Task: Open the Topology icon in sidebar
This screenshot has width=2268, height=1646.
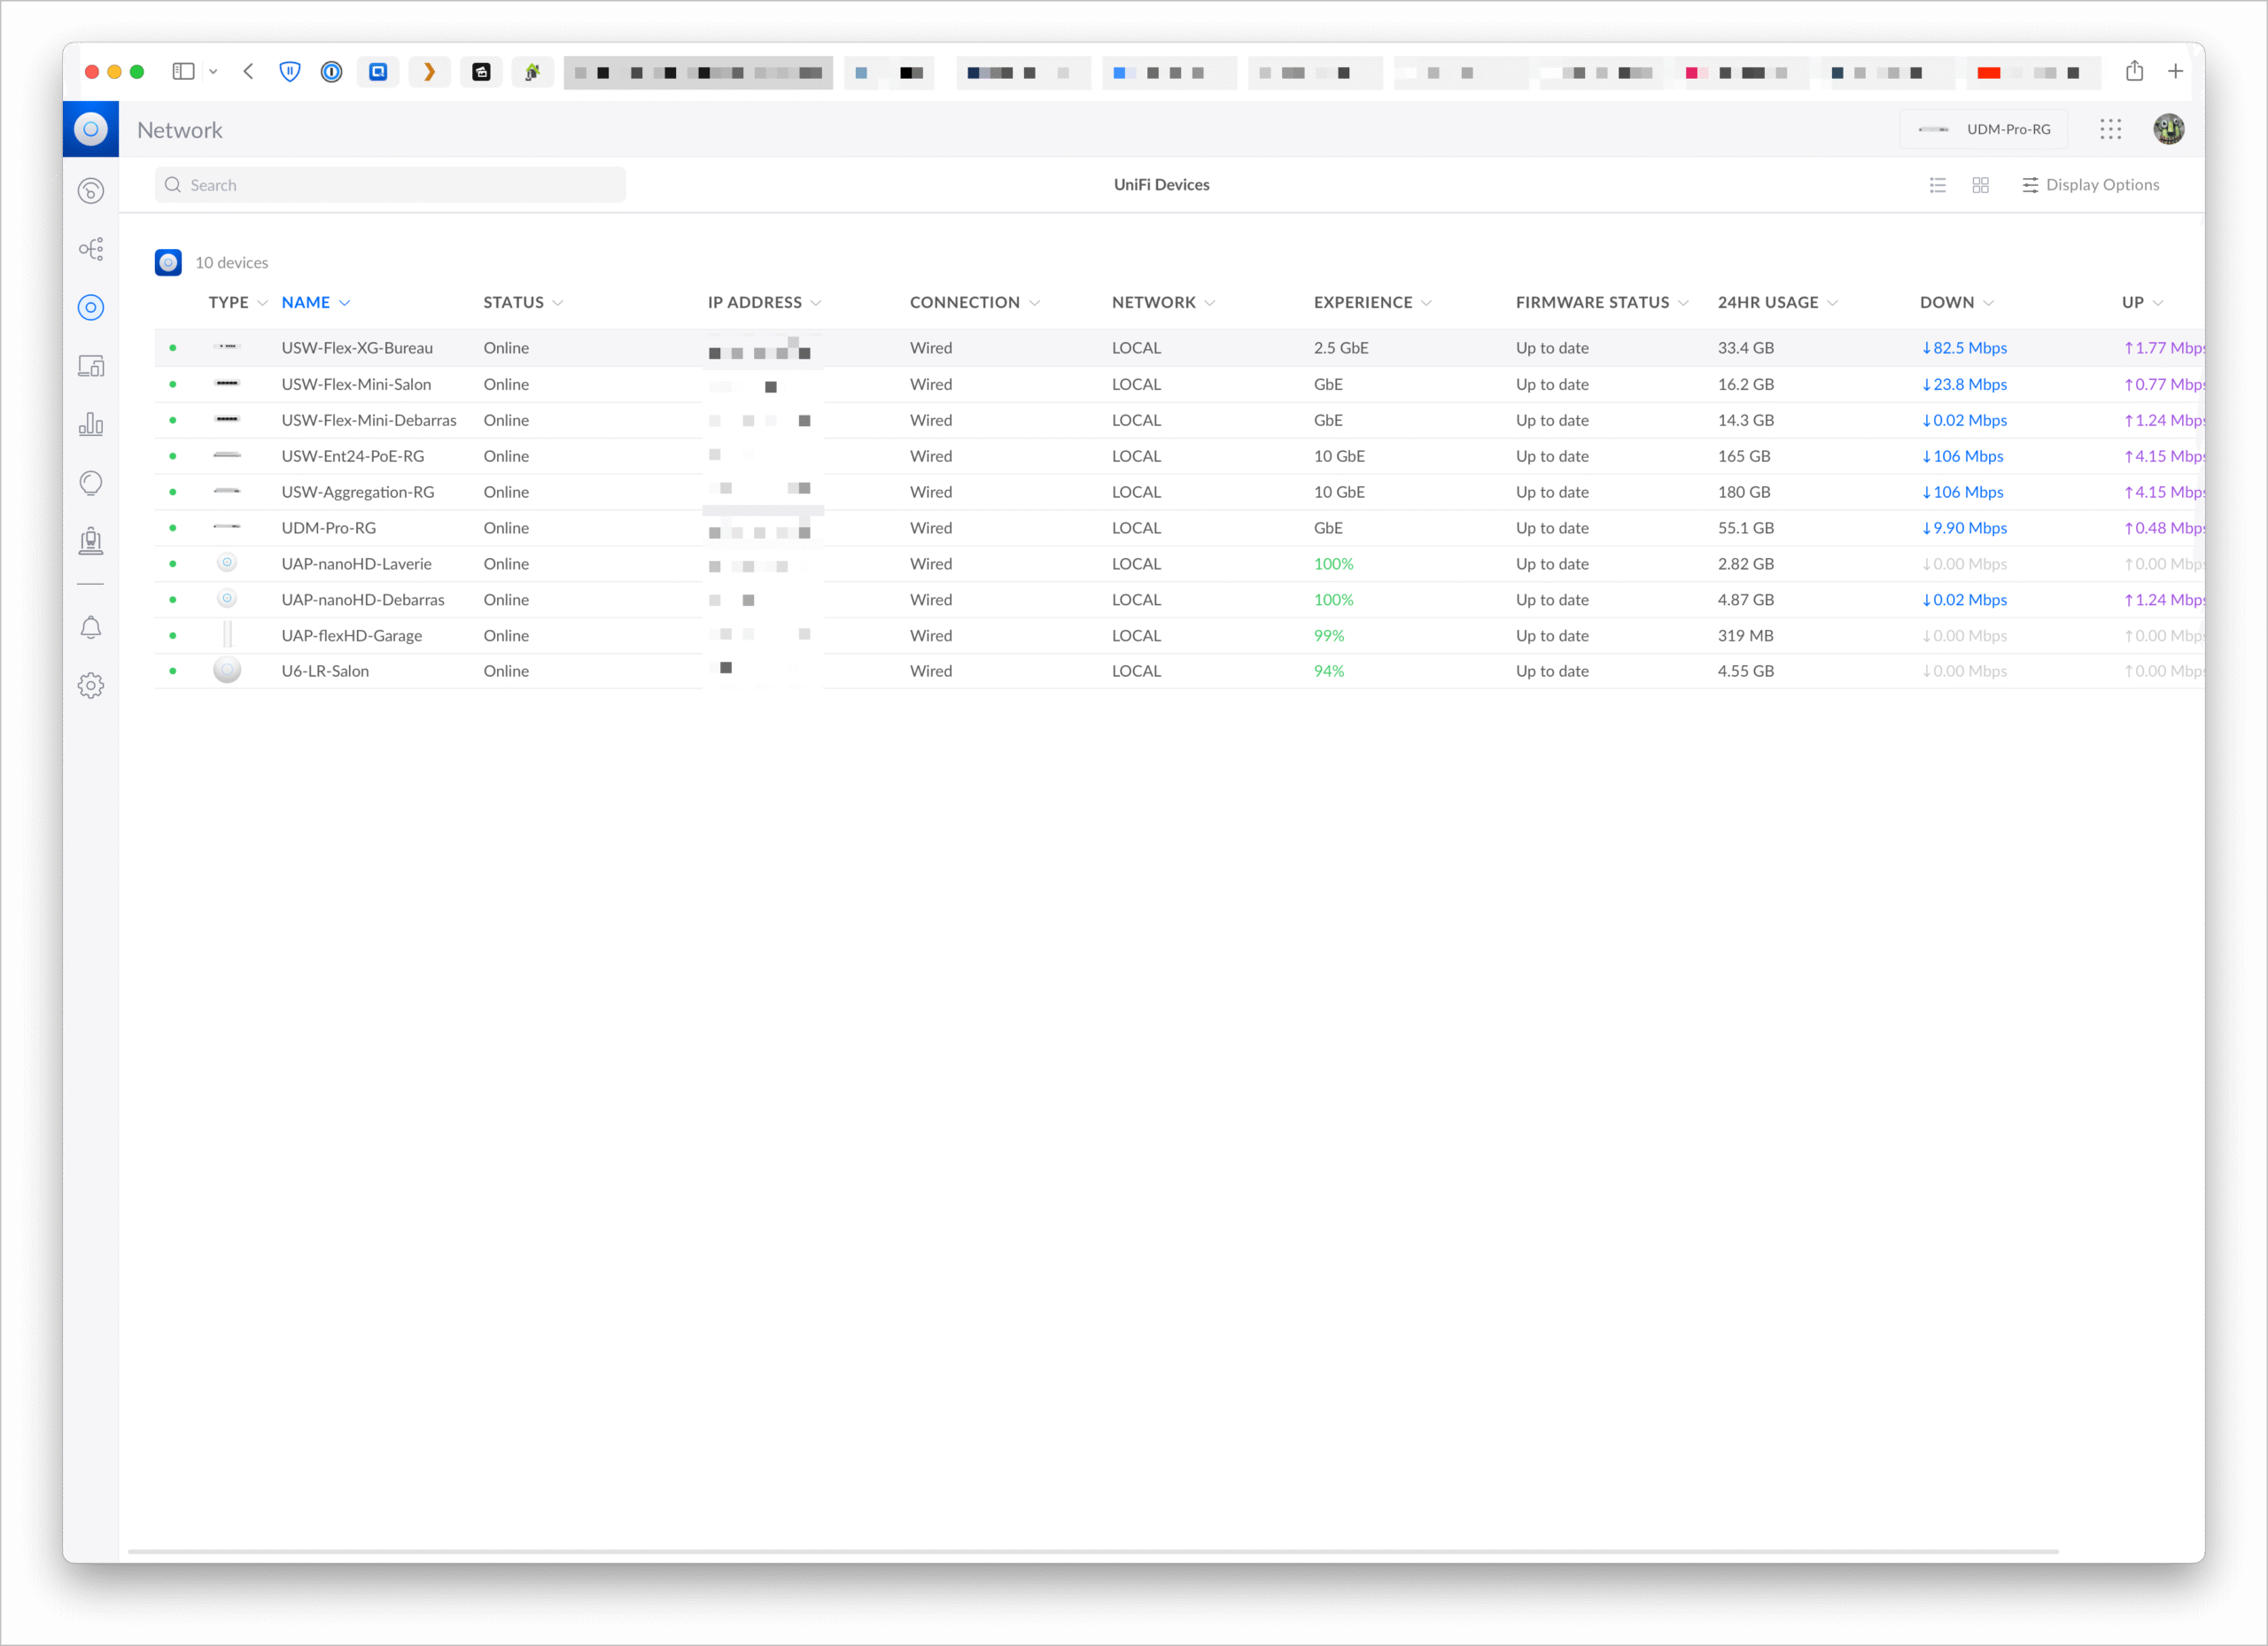Action: pyautogui.click(x=91, y=249)
